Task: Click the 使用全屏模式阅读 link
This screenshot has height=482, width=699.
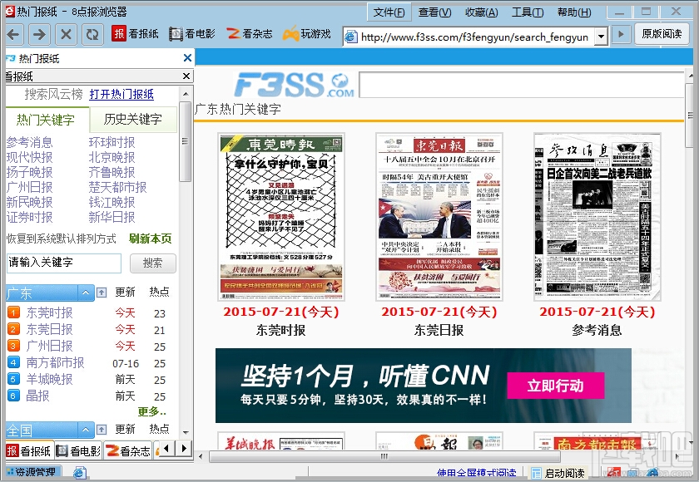Action: 476,473
